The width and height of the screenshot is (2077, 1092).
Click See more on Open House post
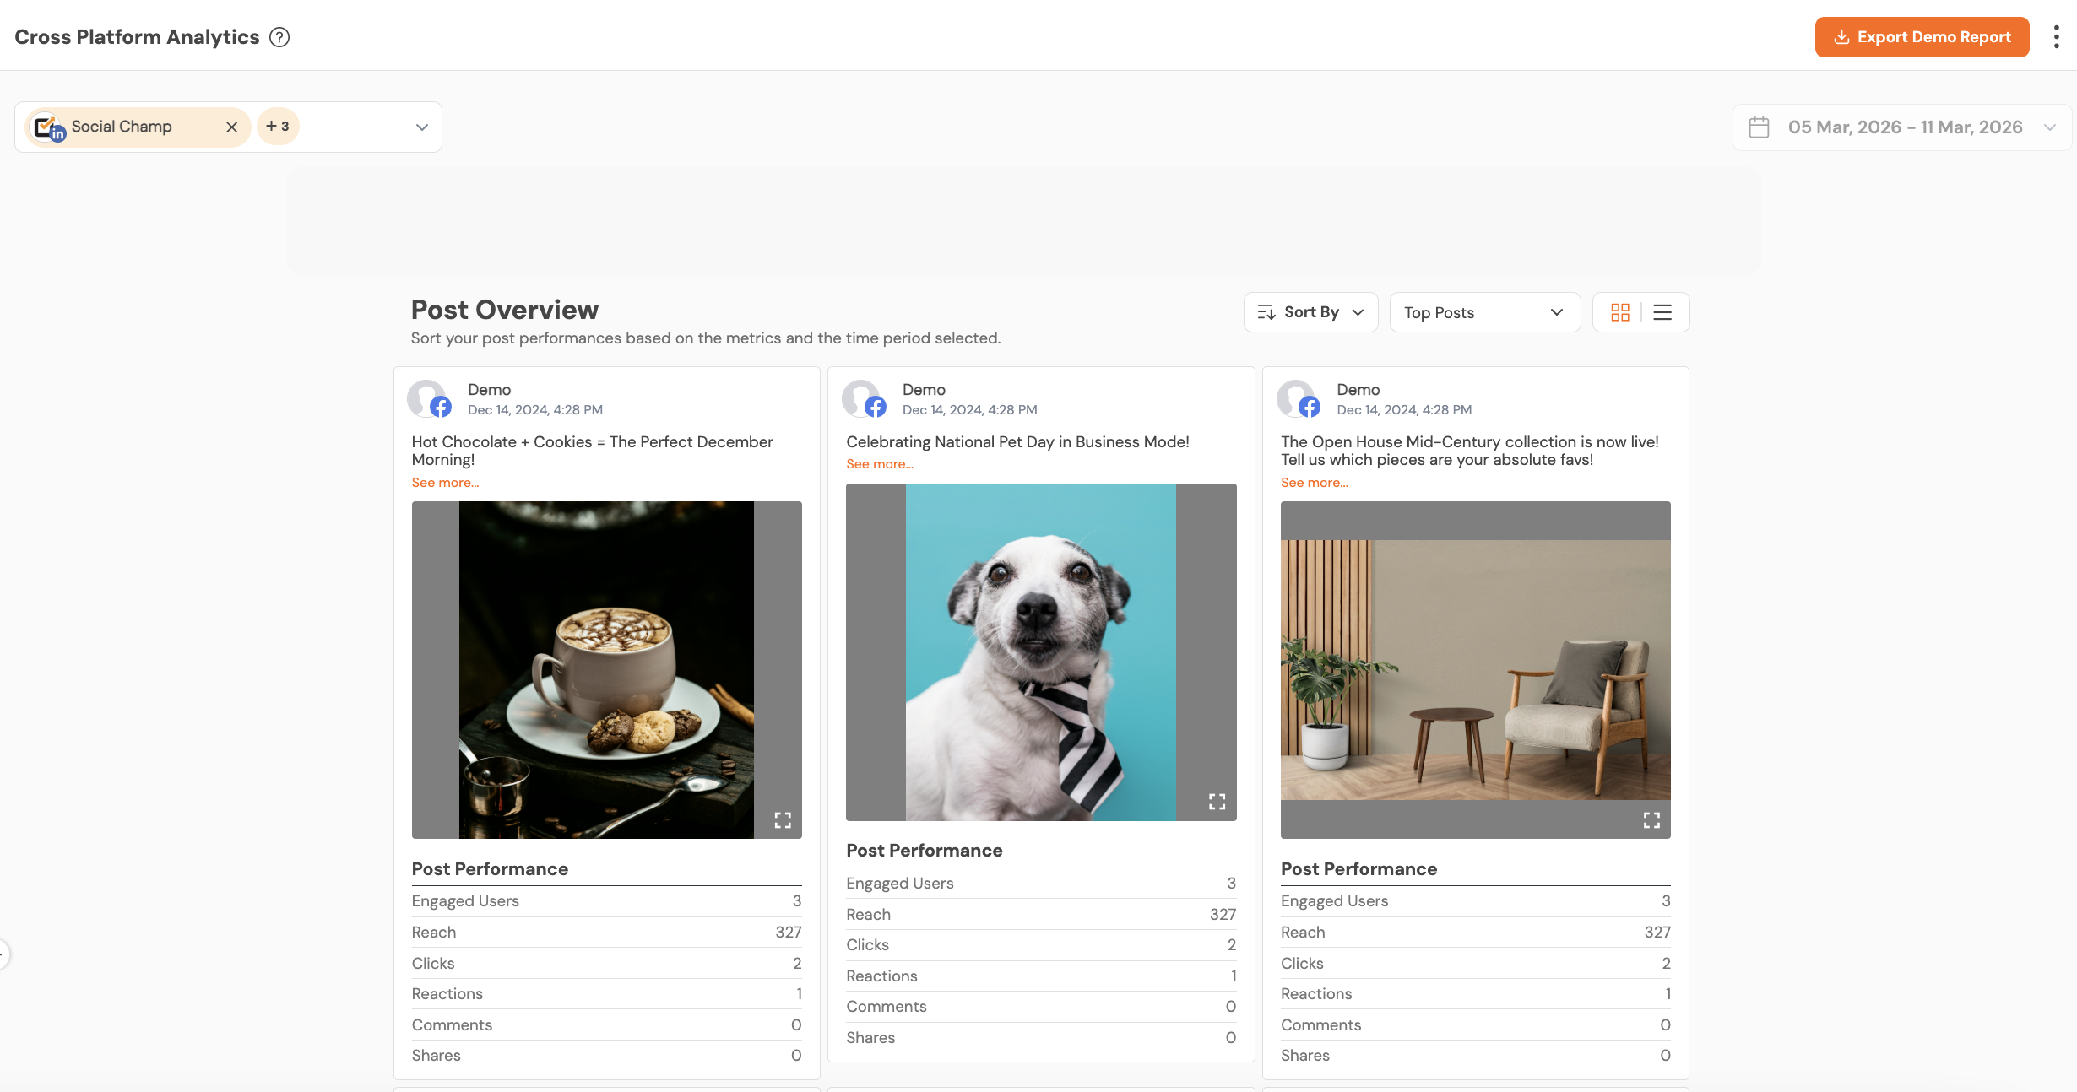pyautogui.click(x=1314, y=483)
